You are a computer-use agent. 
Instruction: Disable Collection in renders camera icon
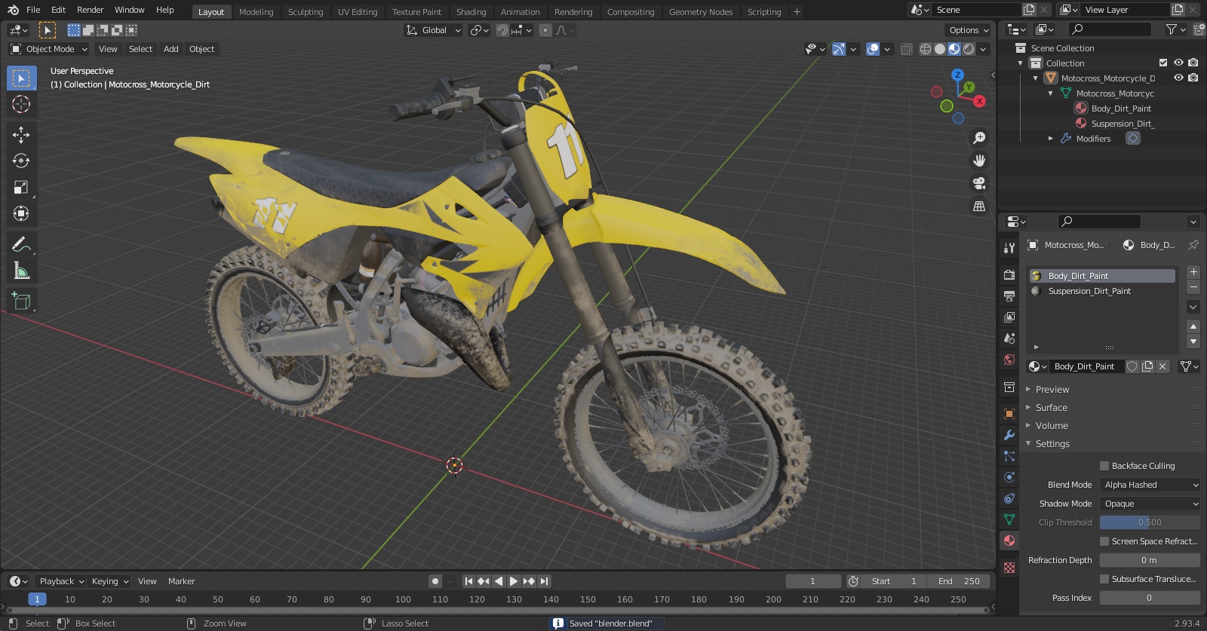click(x=1193, y=63)
